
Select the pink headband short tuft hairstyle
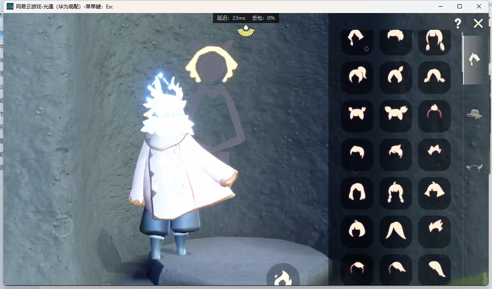(357, 269)
